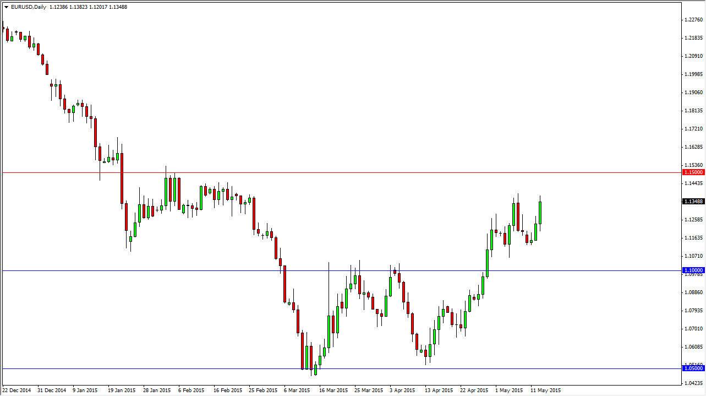Click the 1.04235 price axis label
Screen dimensions: 706x396
click(694, 383)
